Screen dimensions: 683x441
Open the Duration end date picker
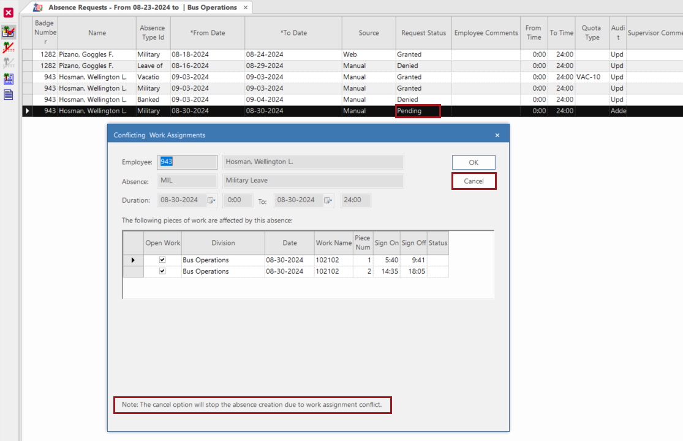(x=328, y=200)
